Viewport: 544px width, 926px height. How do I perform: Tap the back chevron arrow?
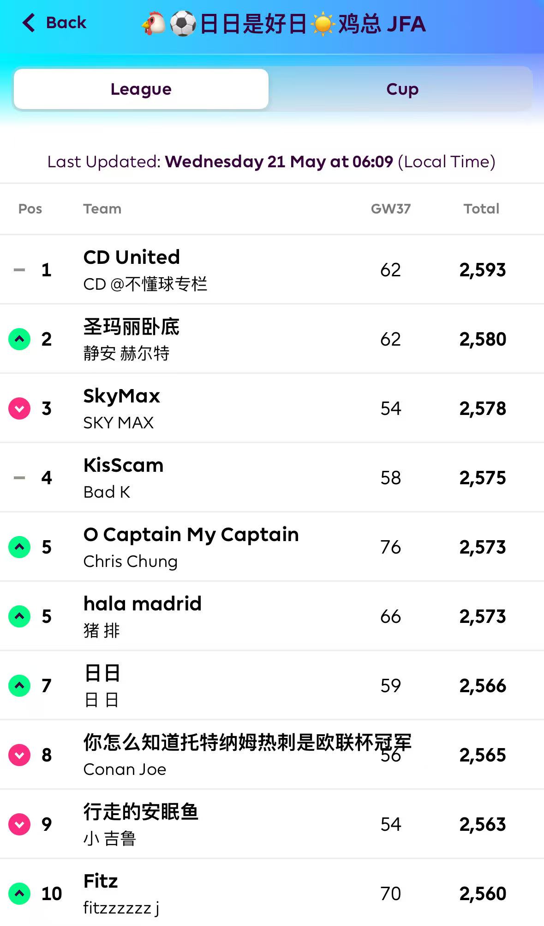click(x=29, y=23)
